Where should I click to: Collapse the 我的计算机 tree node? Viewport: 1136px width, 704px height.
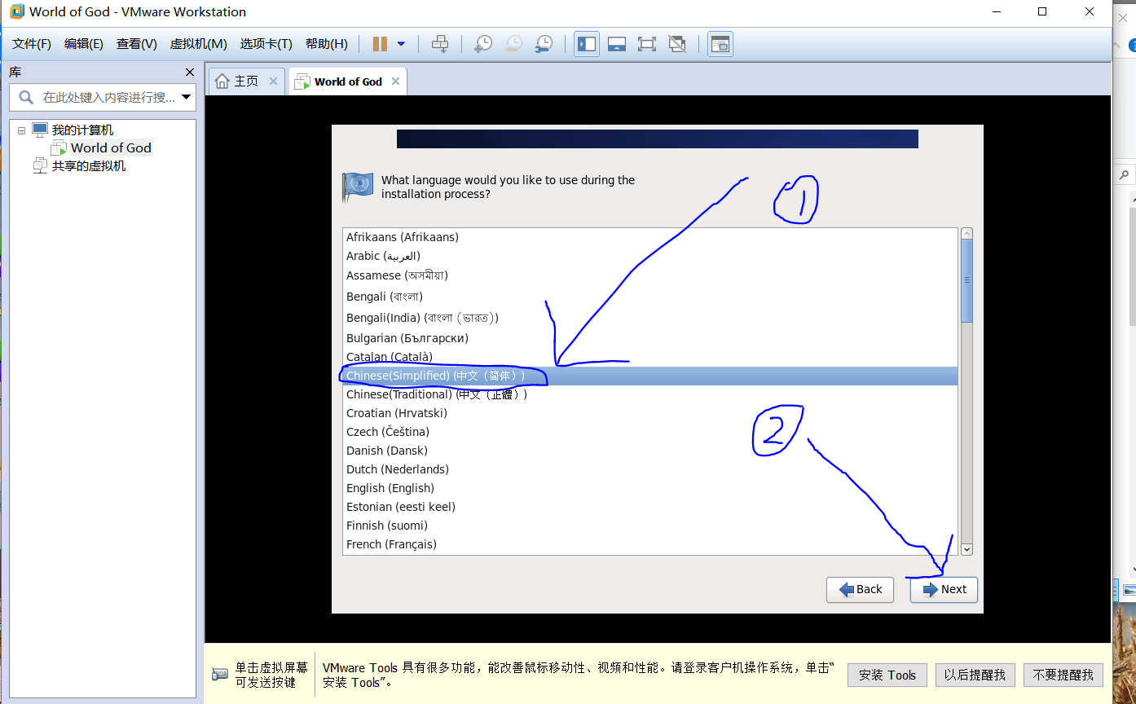click(21, 130)
